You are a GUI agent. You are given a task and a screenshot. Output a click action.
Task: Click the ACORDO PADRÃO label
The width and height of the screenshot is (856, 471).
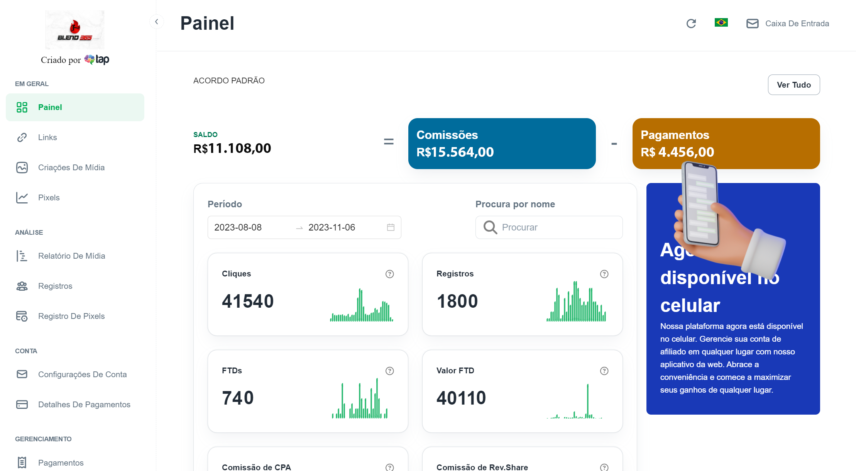click(229, 81)
